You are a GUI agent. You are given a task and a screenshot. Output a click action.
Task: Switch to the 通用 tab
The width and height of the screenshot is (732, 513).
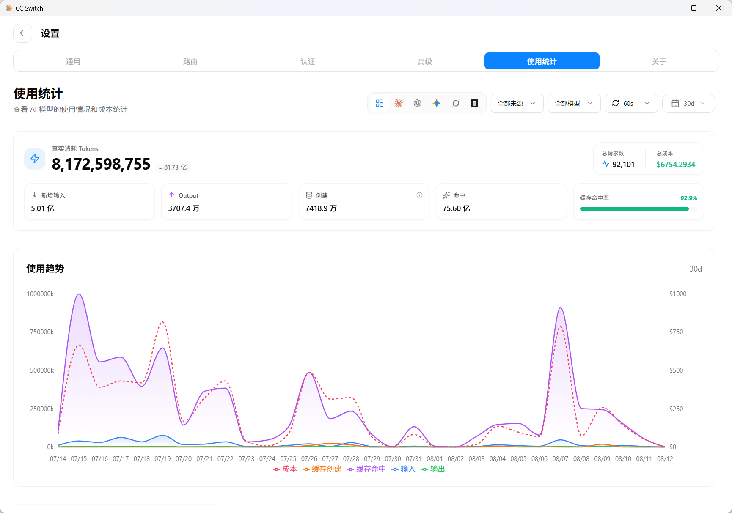tap(73, 61)
